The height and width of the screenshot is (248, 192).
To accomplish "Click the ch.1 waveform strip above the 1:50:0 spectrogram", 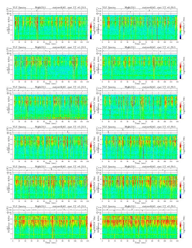I will coord(140,51).
